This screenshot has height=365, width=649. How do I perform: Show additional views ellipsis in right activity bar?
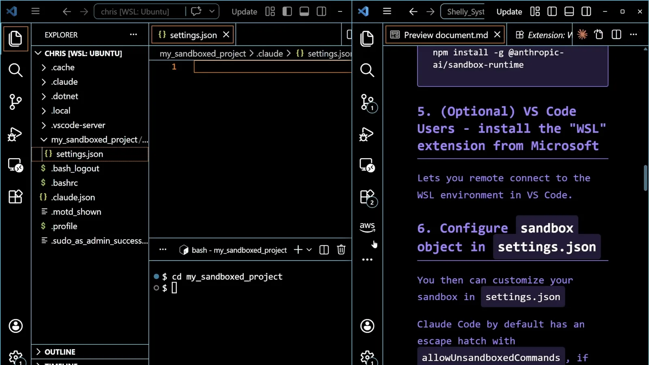point(367,260)
